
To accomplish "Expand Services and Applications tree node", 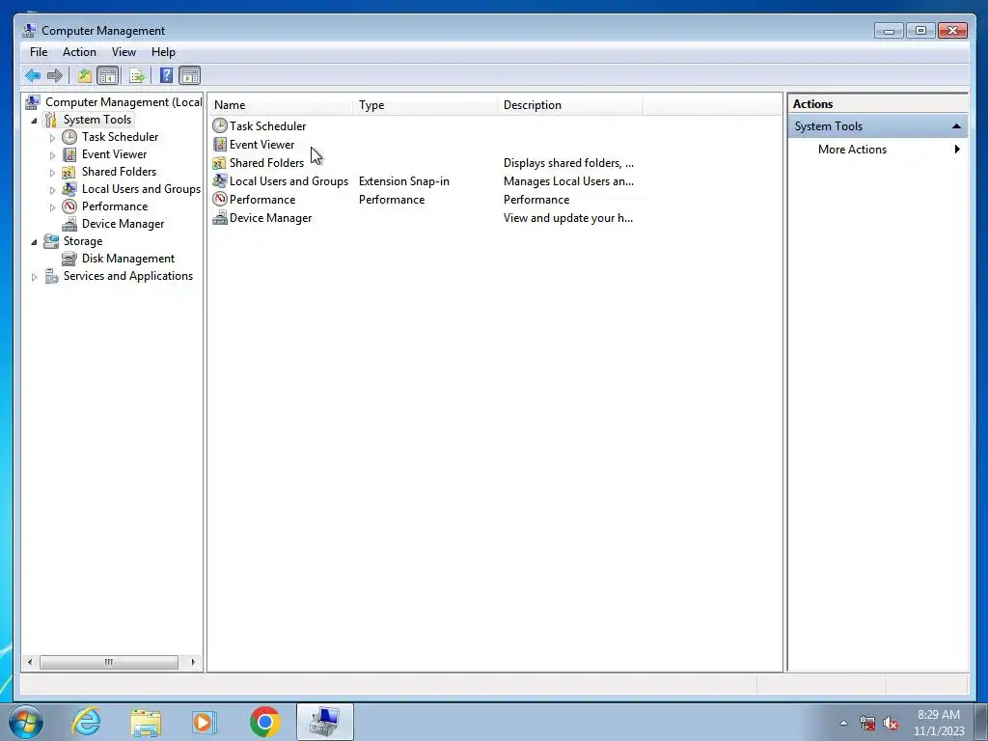I will click(34, 277).
